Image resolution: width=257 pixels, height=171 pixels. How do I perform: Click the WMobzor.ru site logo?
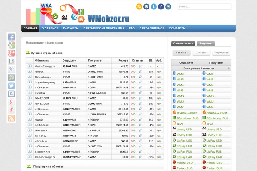click(108, 19)
